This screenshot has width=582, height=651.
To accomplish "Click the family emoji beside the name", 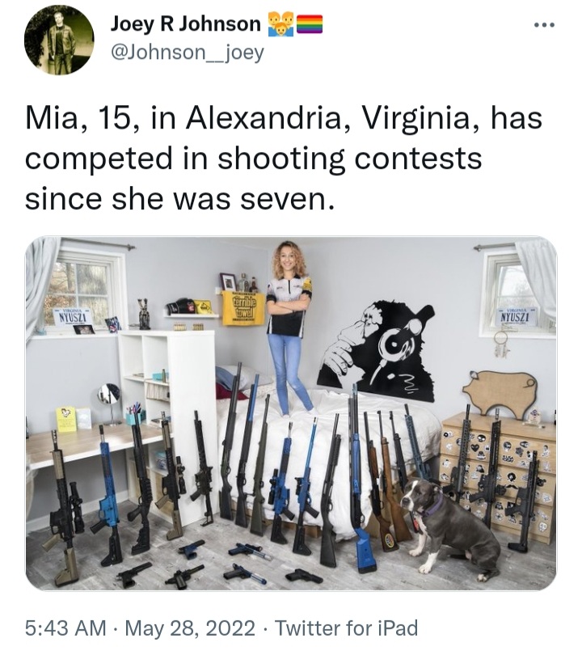I will (x=280, y=24).
